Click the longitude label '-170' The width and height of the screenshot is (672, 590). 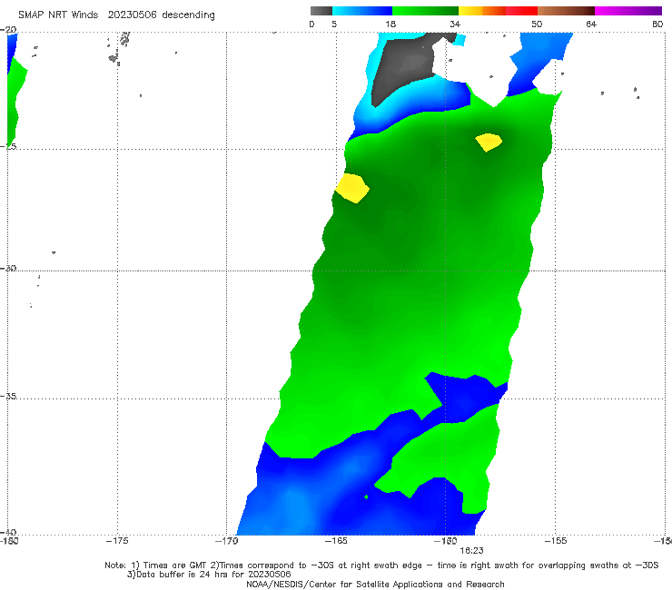click(x=226, y=541)
